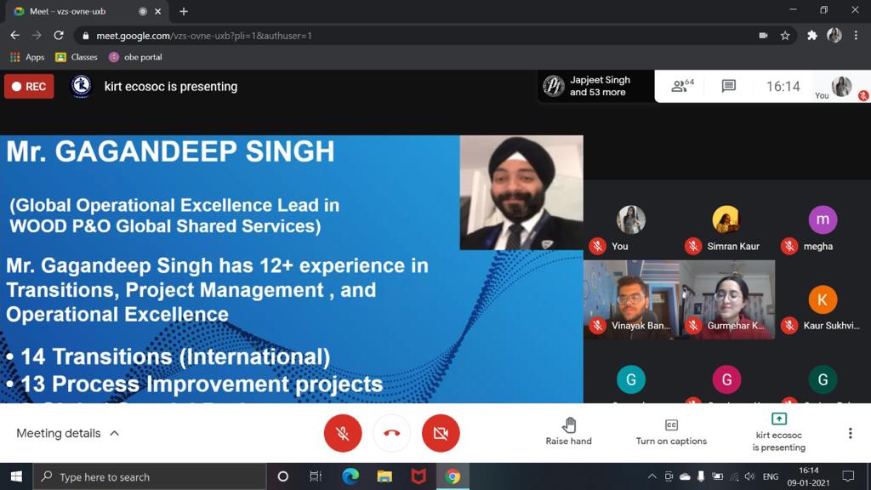This screenshot has height=490, width=871.
Task: Open the Chrome extensions puzzle icon
Action: 811,36
